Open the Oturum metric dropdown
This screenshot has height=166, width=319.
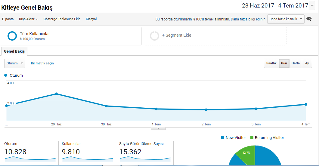pos(15,63)
